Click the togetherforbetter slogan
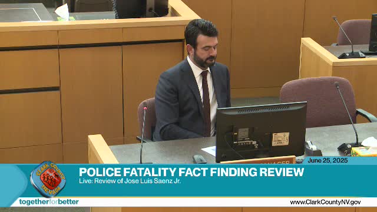Screen dimensions: 377x212 click(x=49, y=202)
